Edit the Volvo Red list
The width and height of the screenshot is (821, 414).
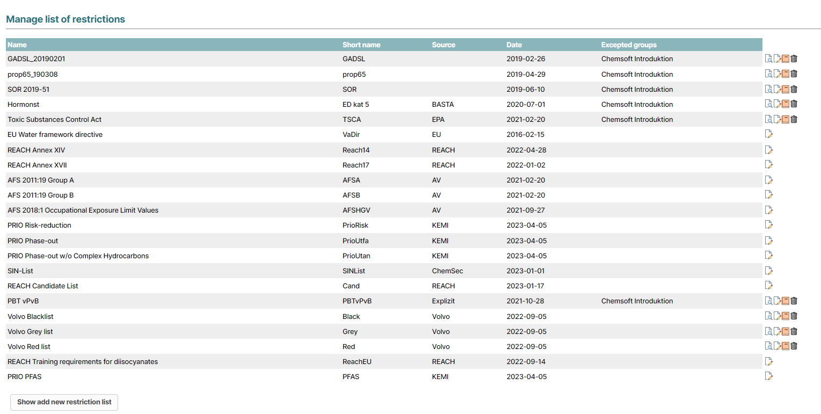[777, 346]
